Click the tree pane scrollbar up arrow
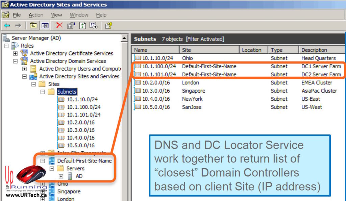The width and height of the screenshot is (346, 201). pyautogui.click(x=124, y=39)
